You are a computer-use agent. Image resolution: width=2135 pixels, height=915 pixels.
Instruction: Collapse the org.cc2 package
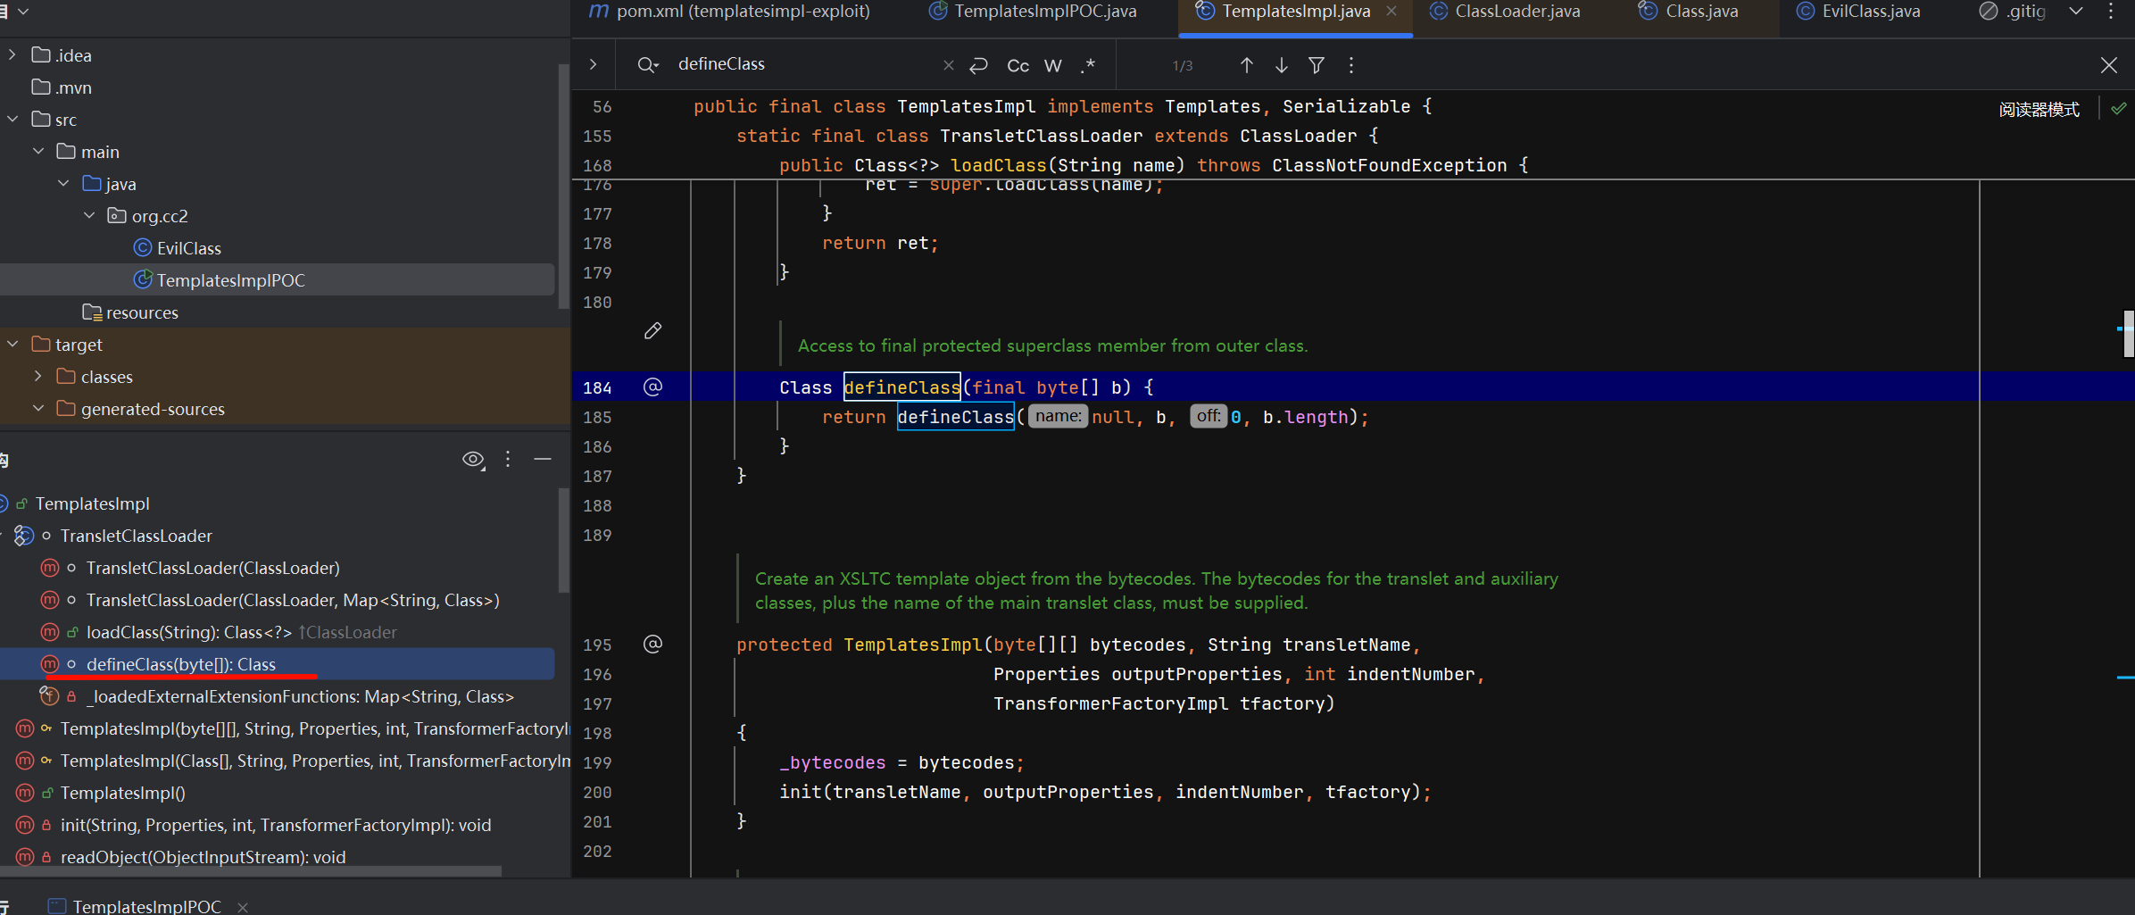point(89,216)
